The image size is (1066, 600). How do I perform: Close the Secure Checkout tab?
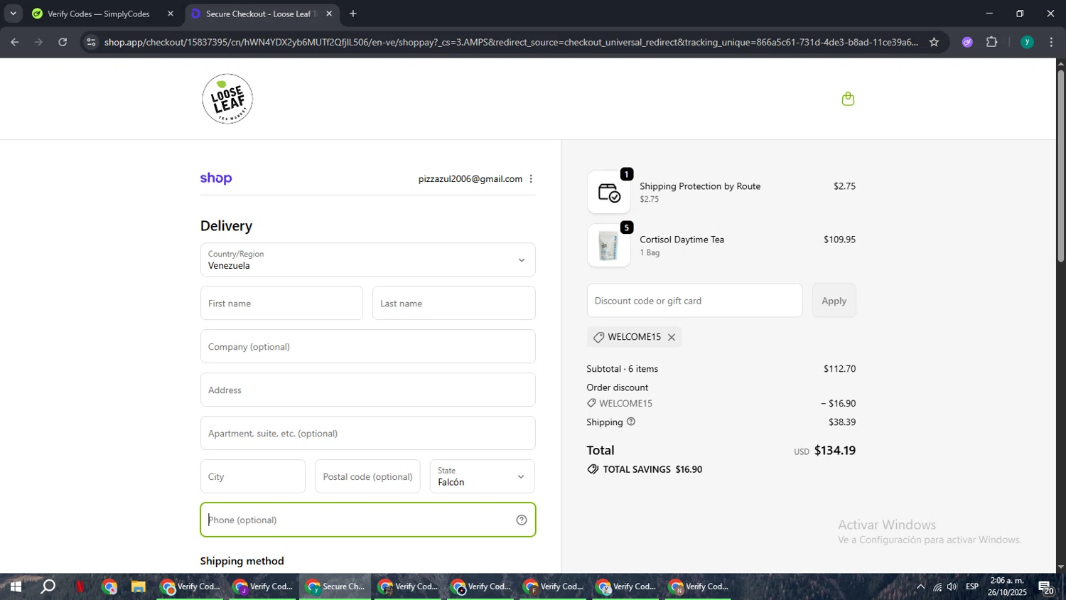(x=329, y=14)
